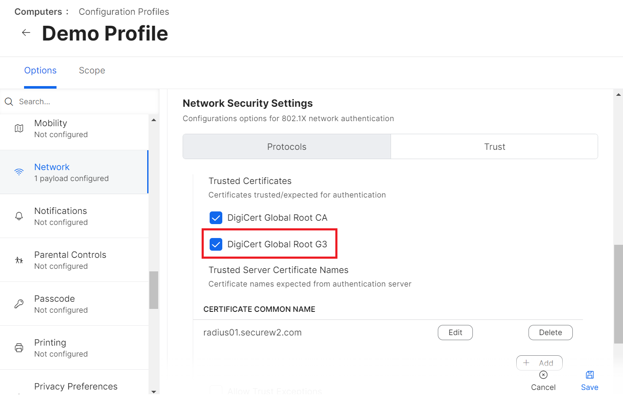Click the Parental Controls people icon

19,260
